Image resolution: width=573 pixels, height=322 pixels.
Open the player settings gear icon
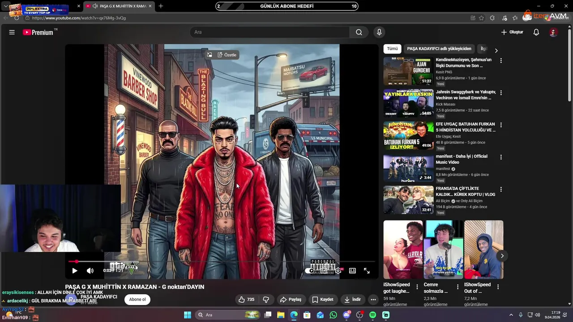pos(338,271)
